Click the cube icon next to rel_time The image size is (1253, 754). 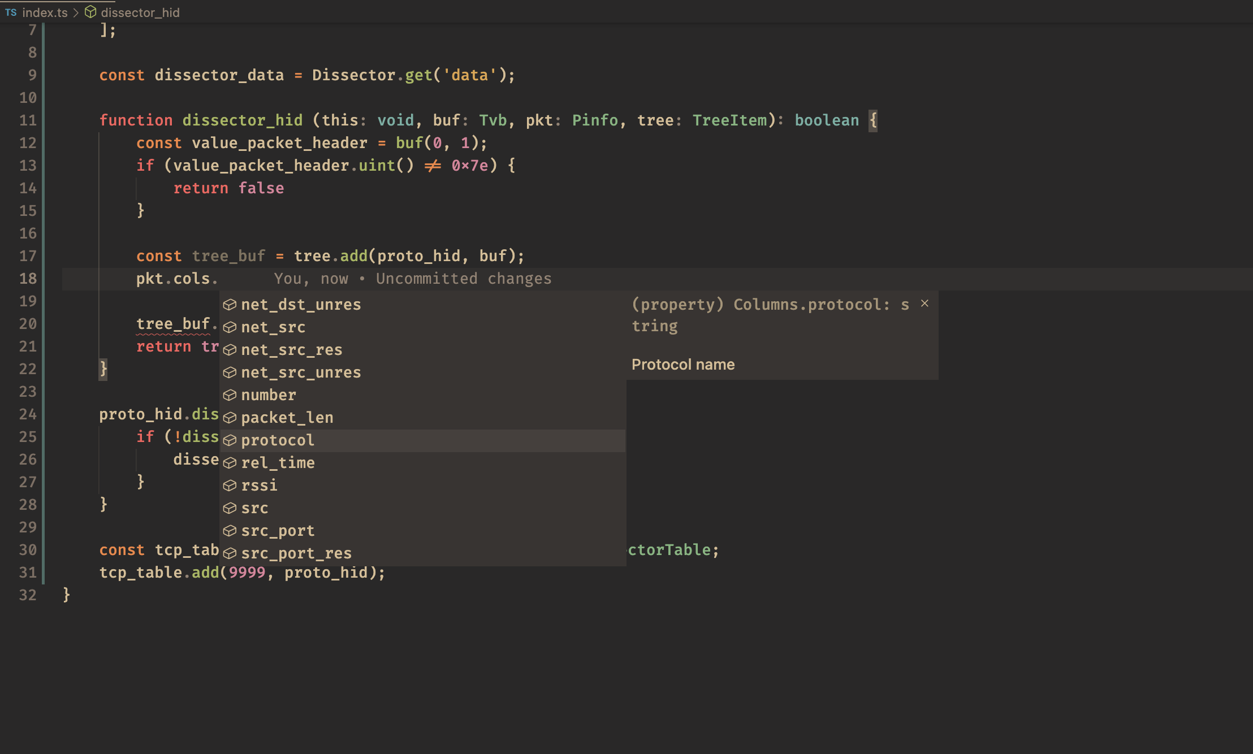(x=230, y=463)
